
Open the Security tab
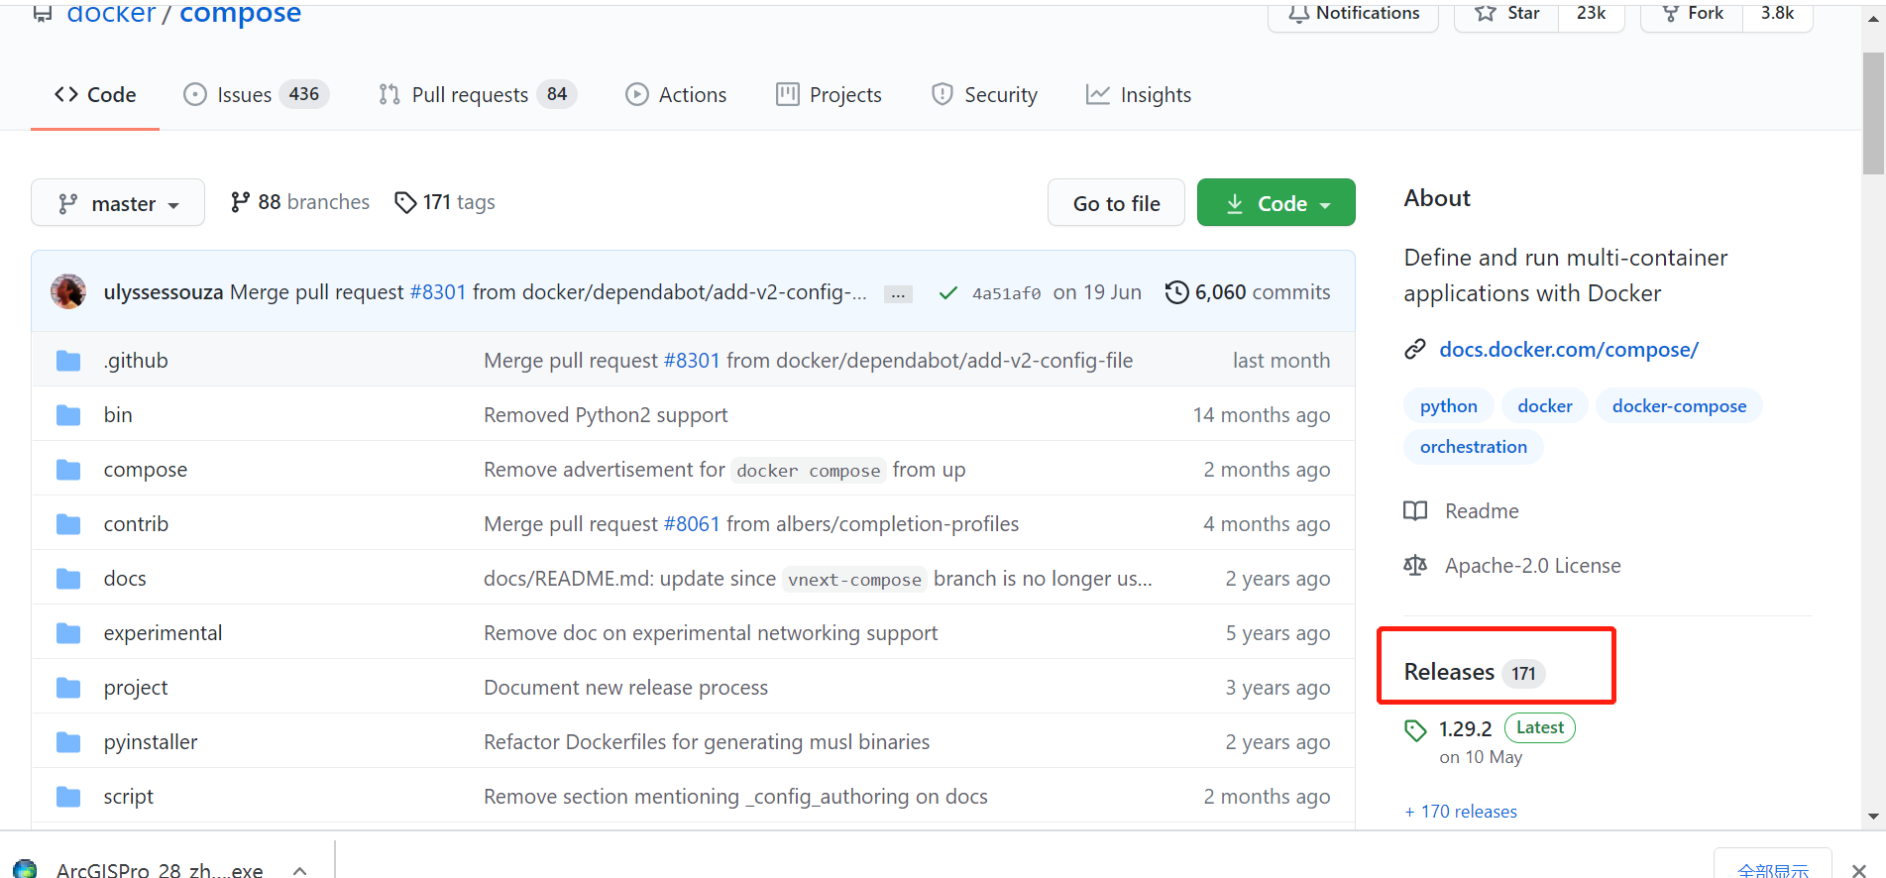[984, 95]
